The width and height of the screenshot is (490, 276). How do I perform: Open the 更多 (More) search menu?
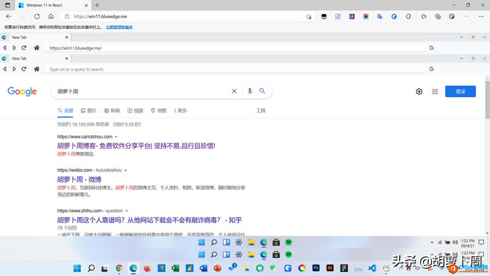[181, 111]
